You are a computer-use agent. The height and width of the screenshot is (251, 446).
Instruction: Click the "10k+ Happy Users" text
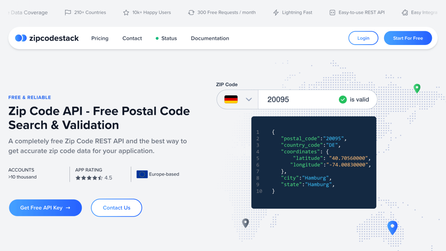(x=152, y=12)
